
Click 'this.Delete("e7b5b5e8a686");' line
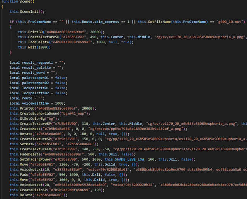[x=38, y=195]
